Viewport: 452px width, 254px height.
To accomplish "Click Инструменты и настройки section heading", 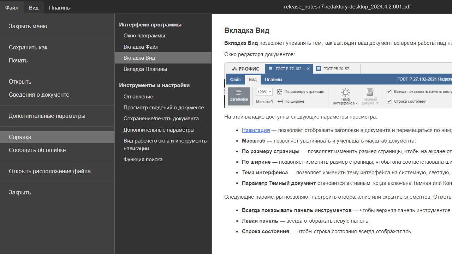I will (154, 85).
